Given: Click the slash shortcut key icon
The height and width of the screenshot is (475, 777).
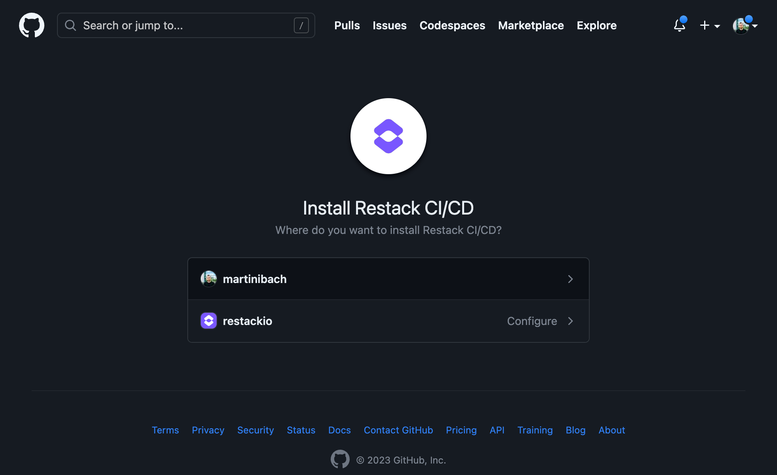Looking at the screenshot, I should [x=301, y=26].
